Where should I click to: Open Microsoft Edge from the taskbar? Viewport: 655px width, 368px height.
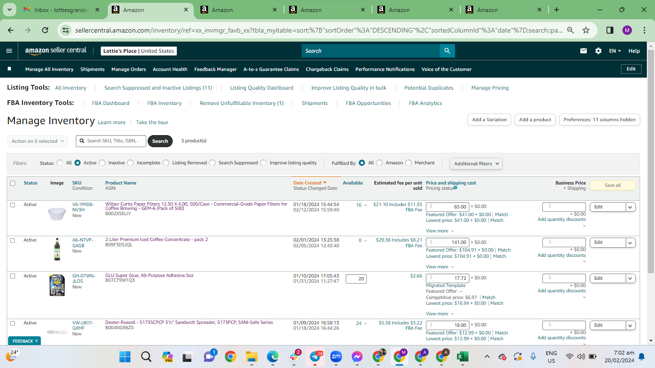[273, 356]
